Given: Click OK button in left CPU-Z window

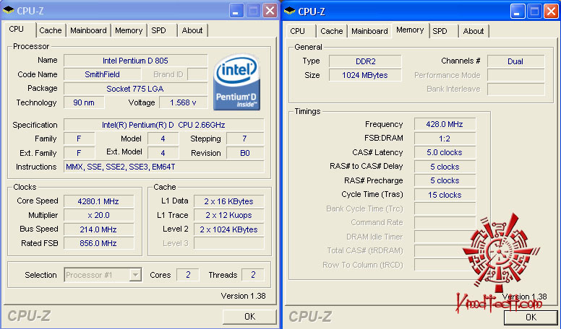Looking at the screenshot, I should 249,316.
